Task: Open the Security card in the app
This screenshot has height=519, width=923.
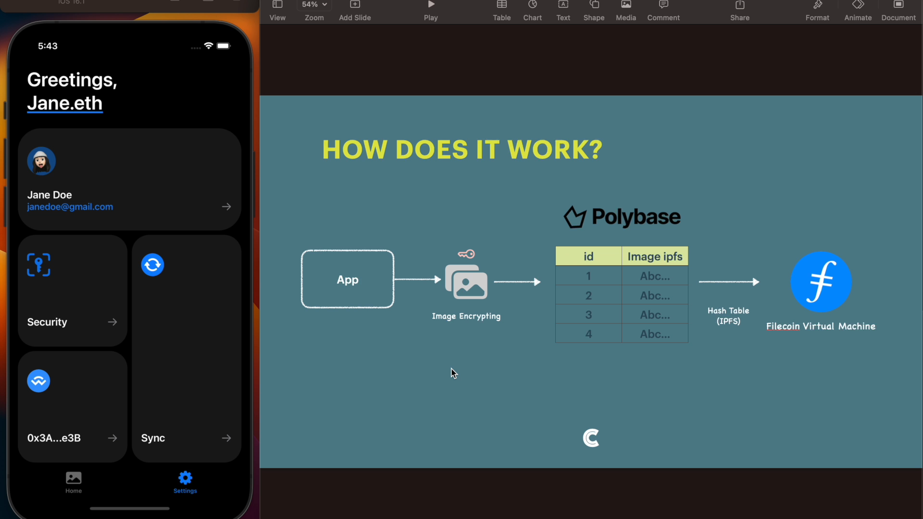Action: (73, 291)
